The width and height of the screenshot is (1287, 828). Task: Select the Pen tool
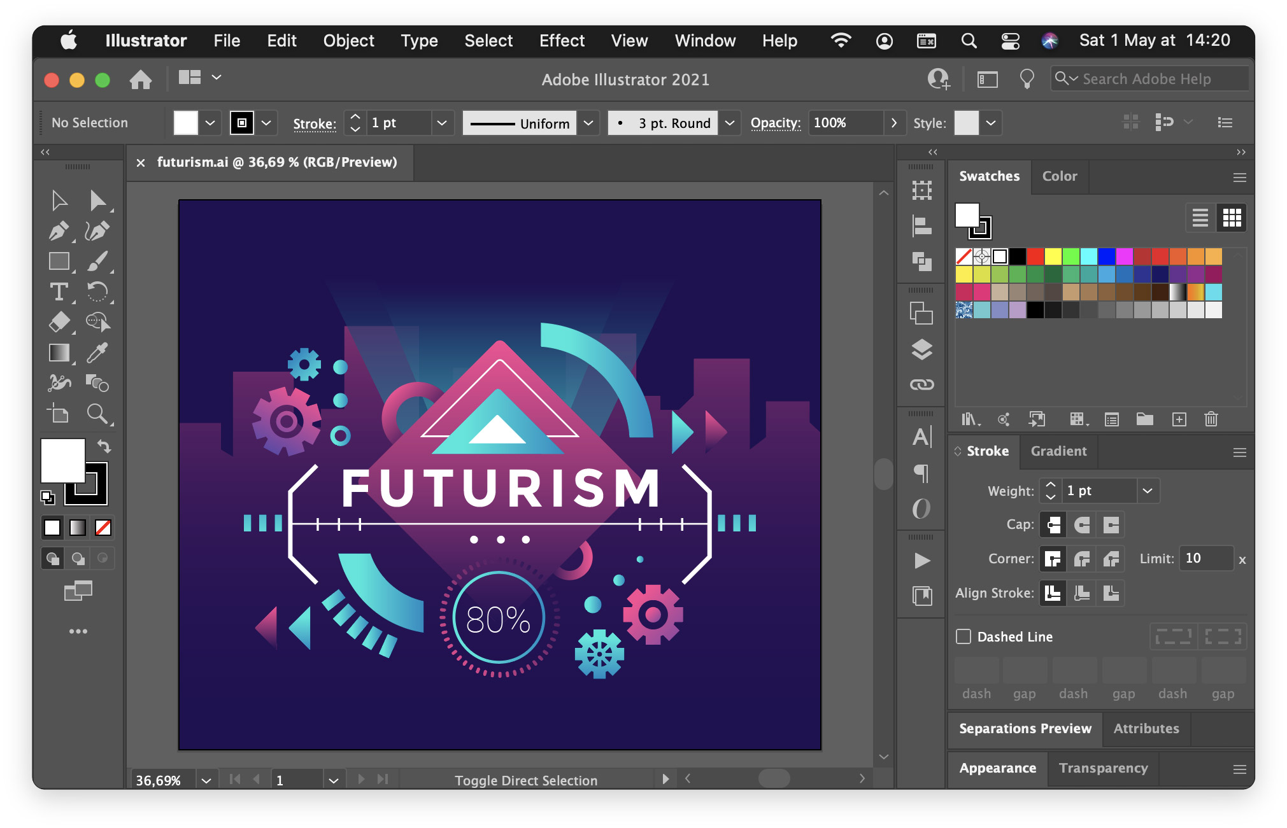pos(59,230)
